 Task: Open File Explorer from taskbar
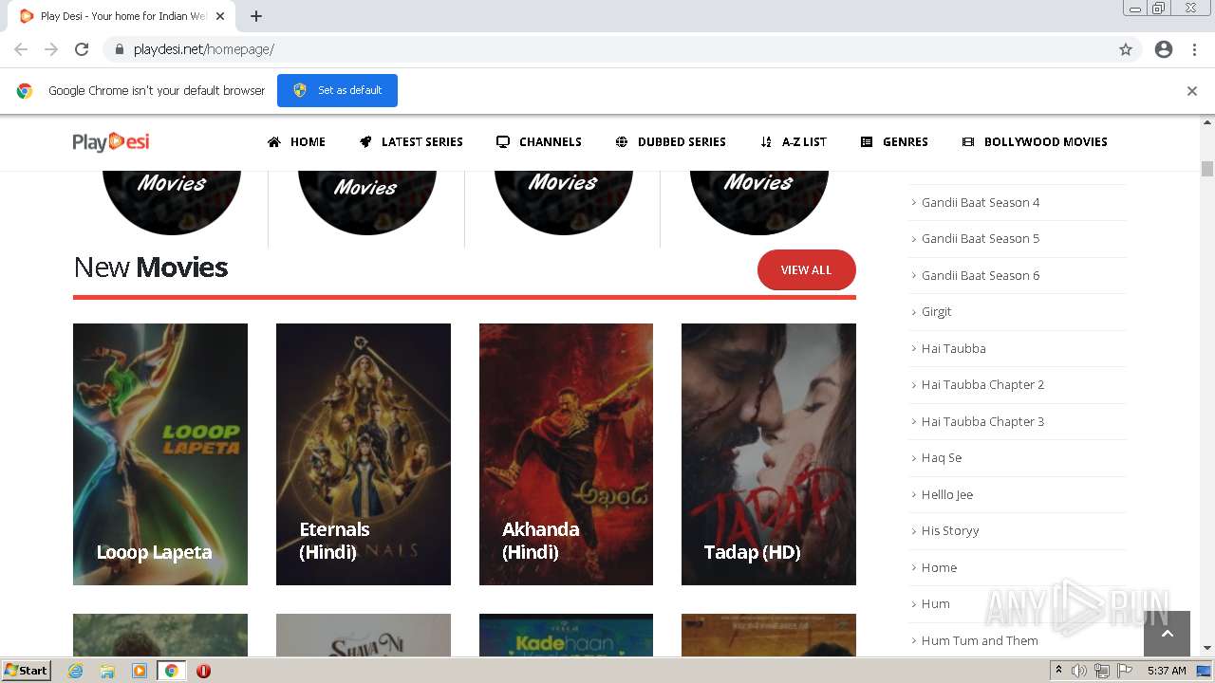pos(107,671)
